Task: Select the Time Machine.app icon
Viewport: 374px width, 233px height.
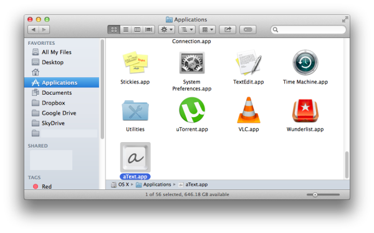Action: [305, 62]
